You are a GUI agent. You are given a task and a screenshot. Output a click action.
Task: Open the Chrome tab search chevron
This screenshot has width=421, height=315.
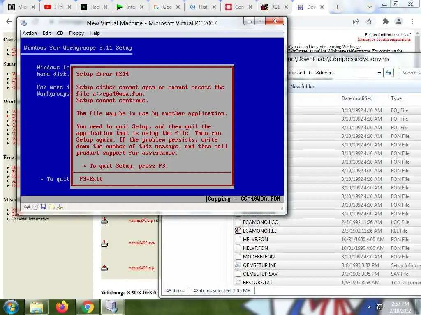[x=370, y=7]
